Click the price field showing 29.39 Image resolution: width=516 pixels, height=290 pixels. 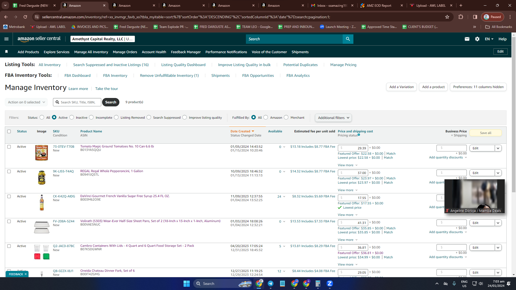[353, 148]
